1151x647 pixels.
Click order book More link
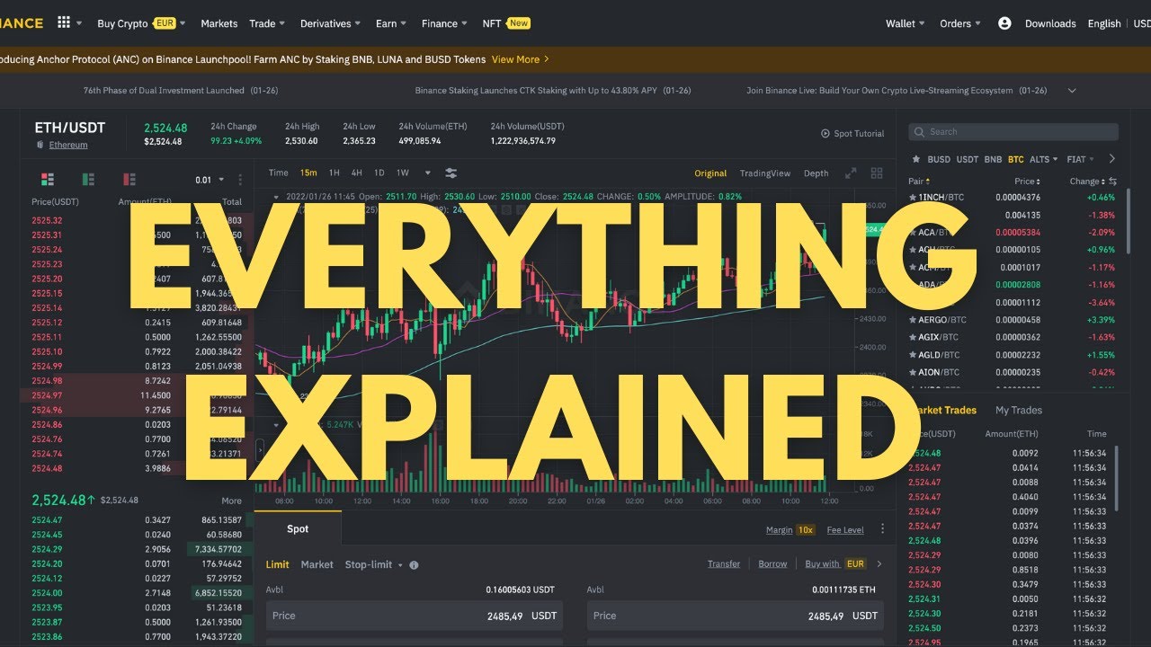[x=232, y=501]
